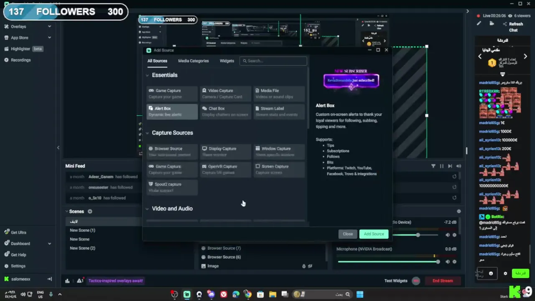Open the stats chart icon in the bottom bar
Screen dimensions: 535x301
coord(67,281)
